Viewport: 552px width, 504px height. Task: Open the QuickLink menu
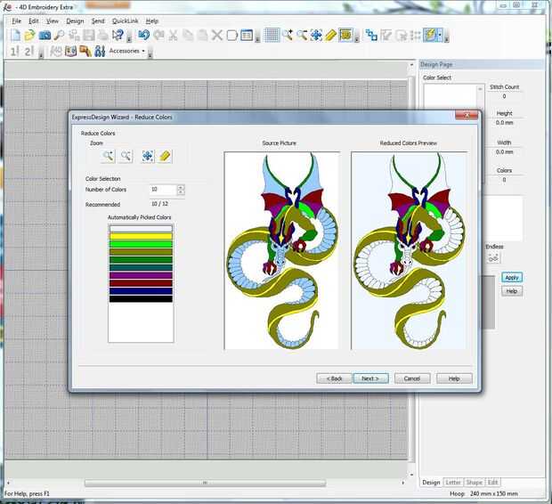125,20
